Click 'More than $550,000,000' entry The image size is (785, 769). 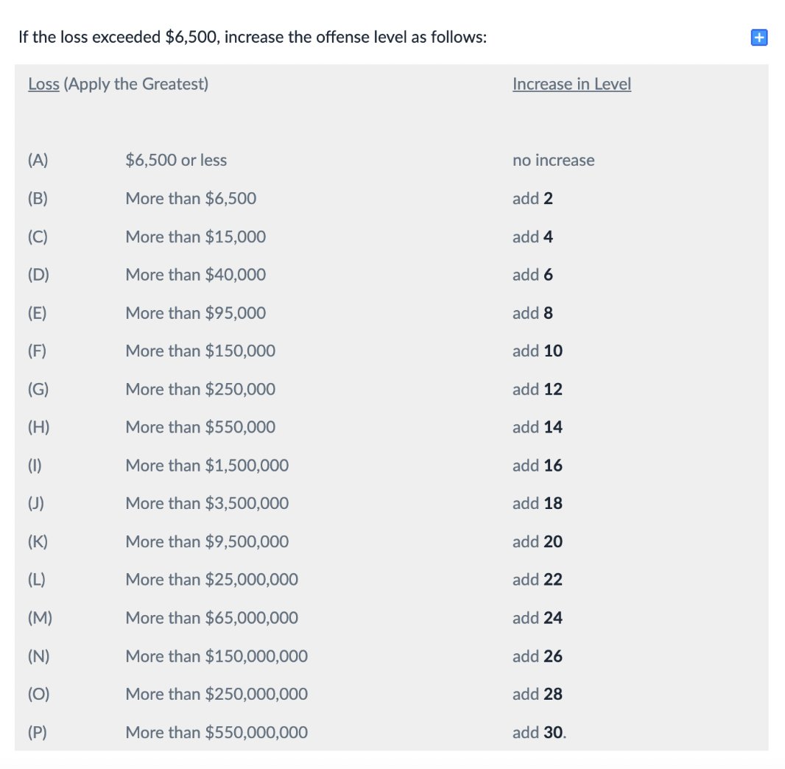coord(217,732)
